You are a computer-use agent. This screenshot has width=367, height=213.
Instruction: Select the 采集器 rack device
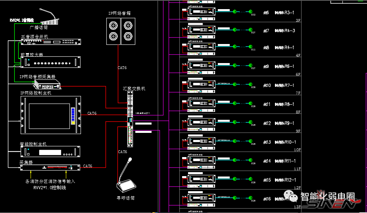pyautogui.click(x=50, y=167)
